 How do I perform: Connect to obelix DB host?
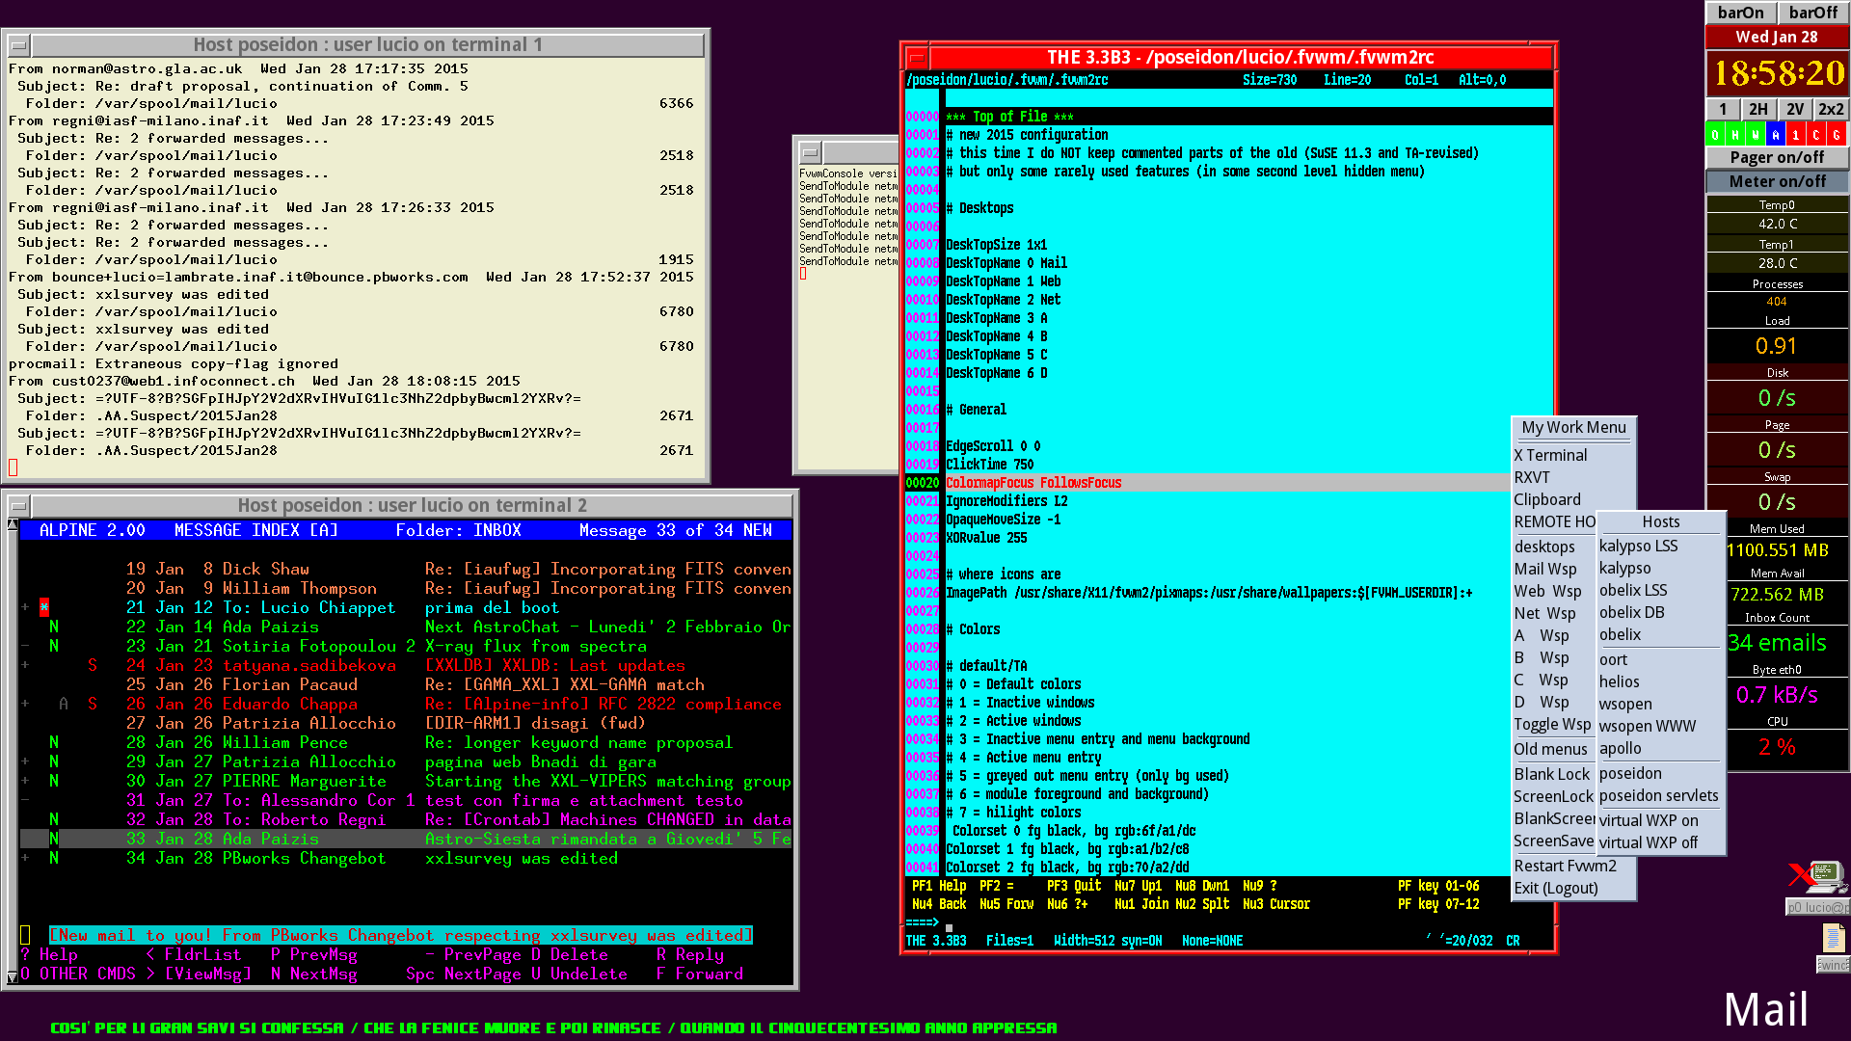[x=1660, y=612]
